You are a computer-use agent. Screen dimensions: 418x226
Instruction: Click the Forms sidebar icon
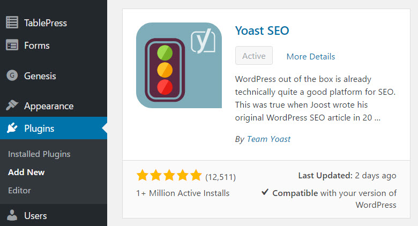click(12, 46)
